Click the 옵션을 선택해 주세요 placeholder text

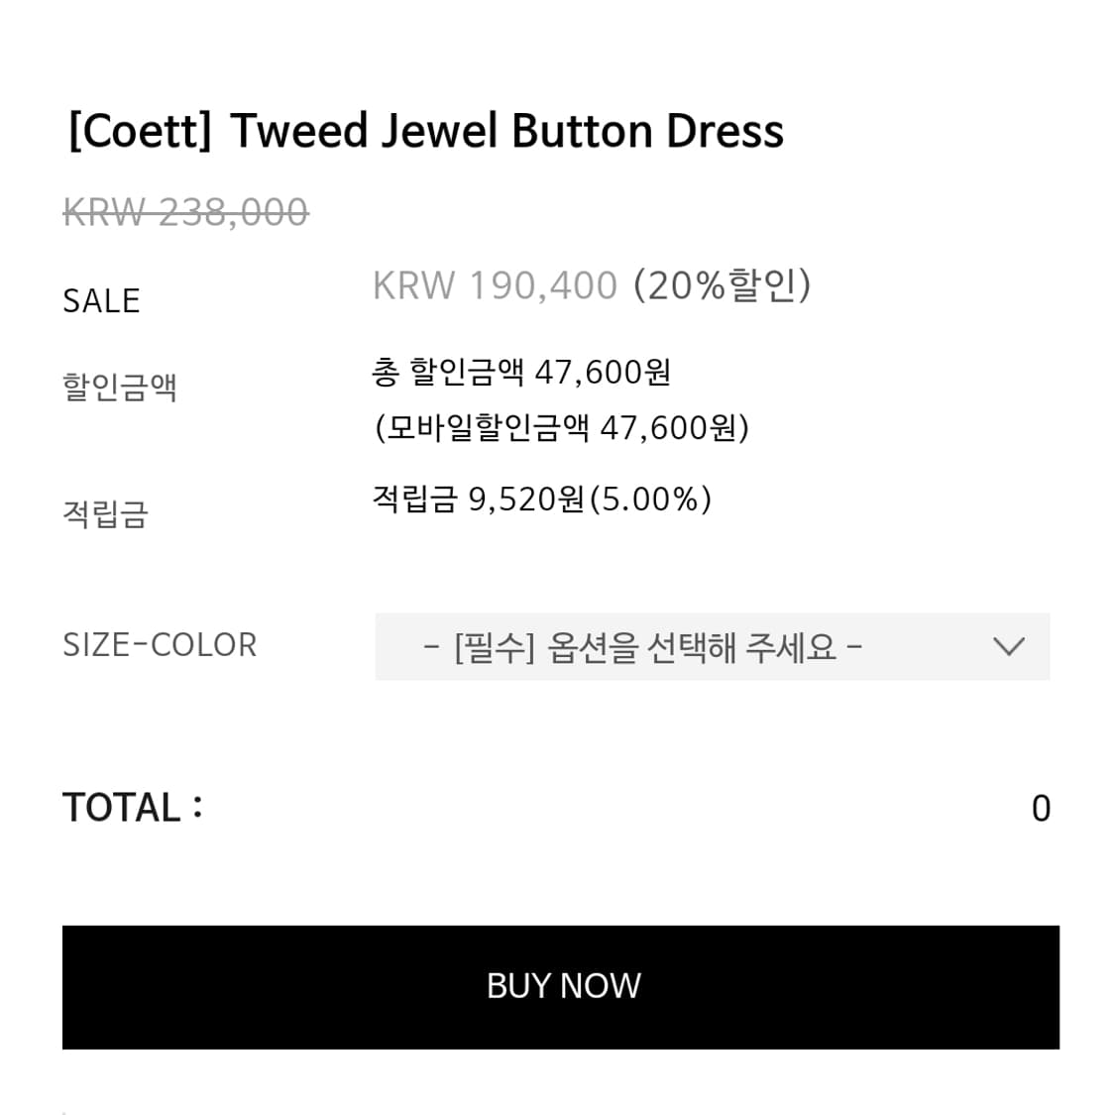pos(692,648)
